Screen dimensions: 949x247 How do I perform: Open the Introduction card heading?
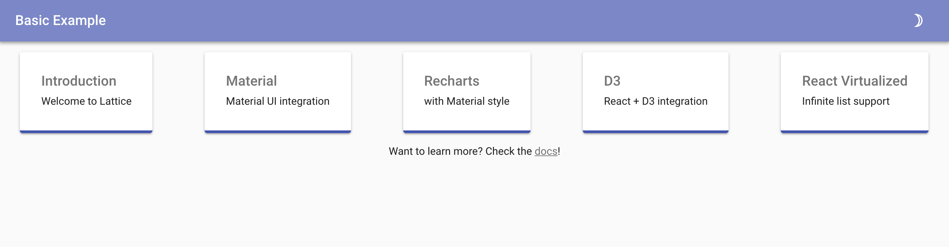79,81
